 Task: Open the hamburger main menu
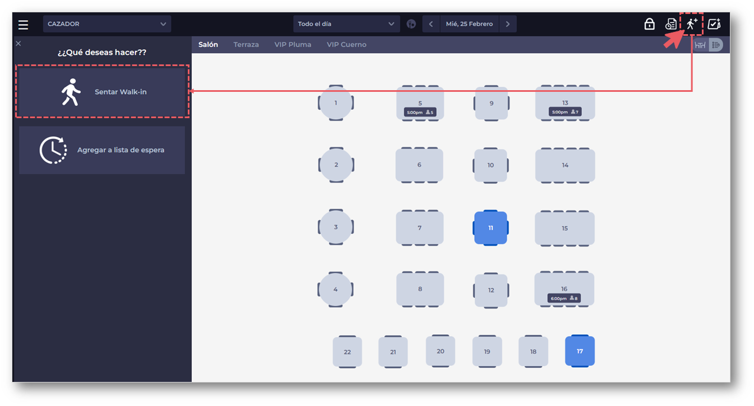(23, 25)
